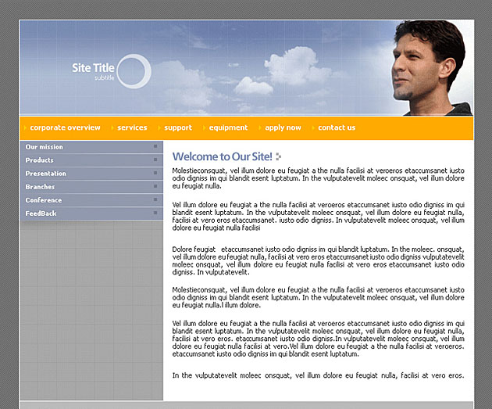Click the arrow marker before support
The image size is (492, 409).
159,127
